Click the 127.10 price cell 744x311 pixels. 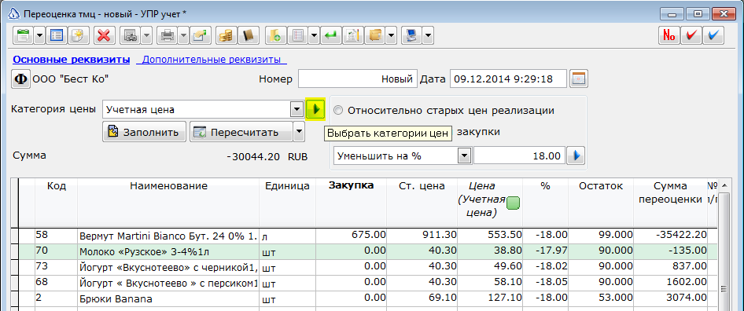[x=490, y=298]
